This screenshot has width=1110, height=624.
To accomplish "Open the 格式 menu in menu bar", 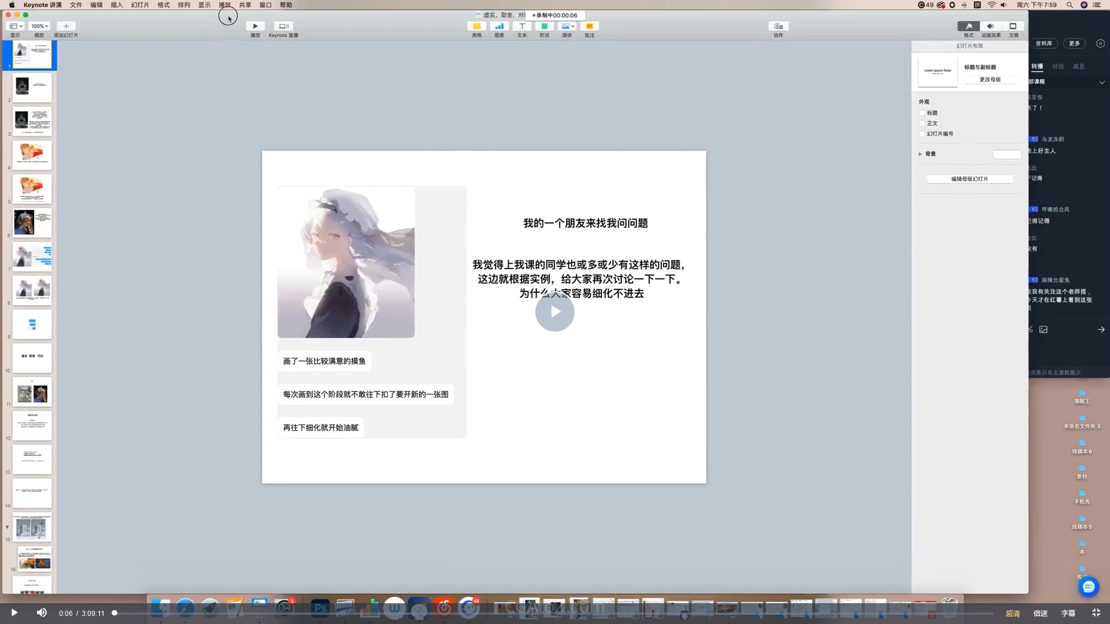I will 164,5.
